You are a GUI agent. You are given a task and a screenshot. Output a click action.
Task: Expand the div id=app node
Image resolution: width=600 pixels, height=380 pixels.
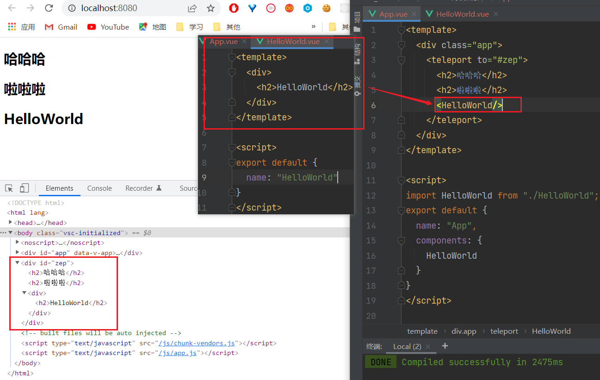[17, 253]
